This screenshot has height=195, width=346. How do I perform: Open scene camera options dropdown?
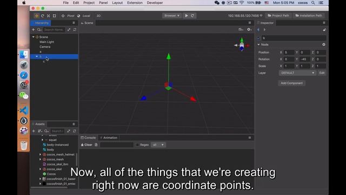(241, 29)
